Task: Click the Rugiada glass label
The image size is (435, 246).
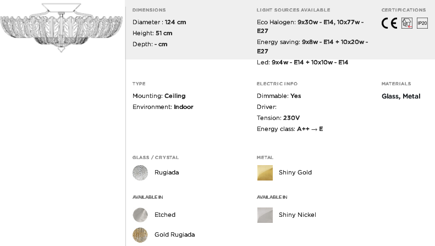Action: pos(167,172)
